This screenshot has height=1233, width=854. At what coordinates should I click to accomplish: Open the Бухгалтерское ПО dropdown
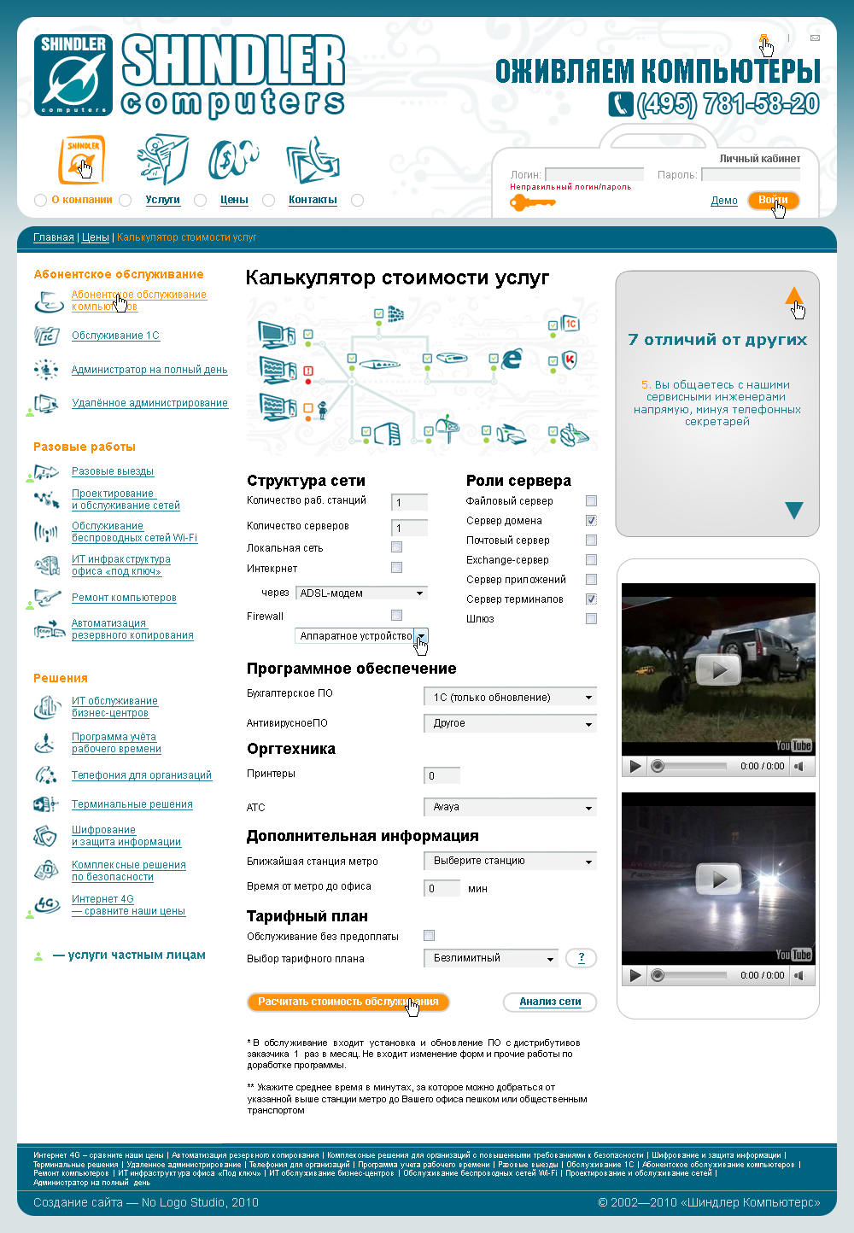tap(510, 698)
